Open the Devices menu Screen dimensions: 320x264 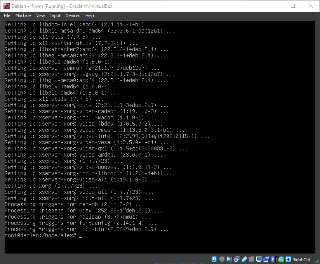(73, 16)
